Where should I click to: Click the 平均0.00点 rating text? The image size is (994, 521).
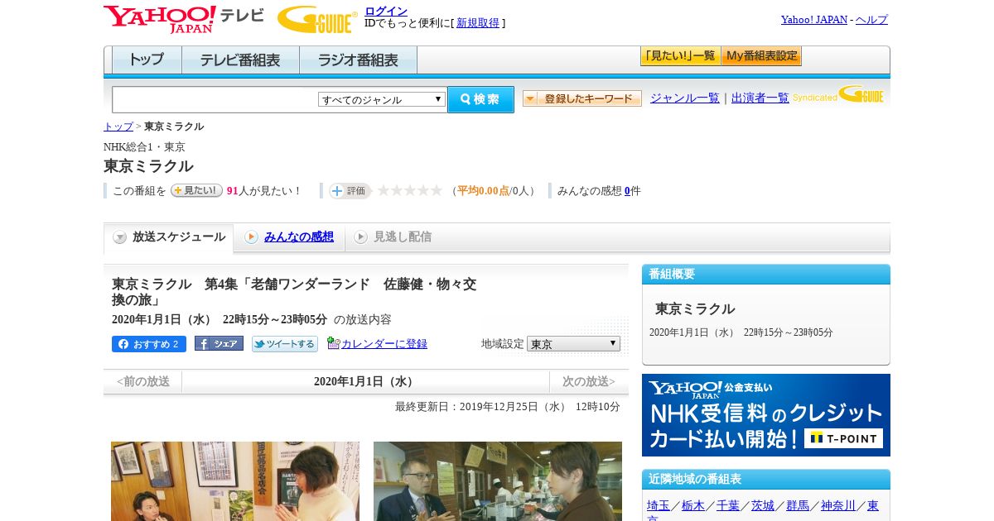pos(483,191)
